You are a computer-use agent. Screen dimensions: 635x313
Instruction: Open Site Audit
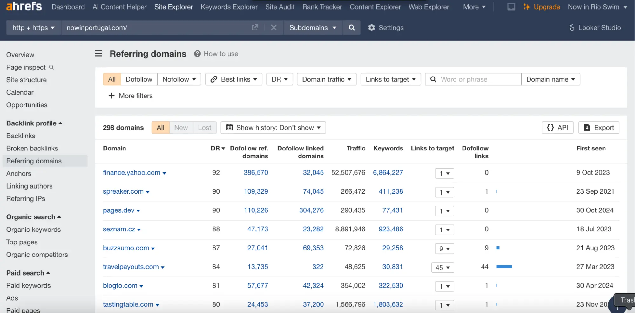click(x=280, y=7)
